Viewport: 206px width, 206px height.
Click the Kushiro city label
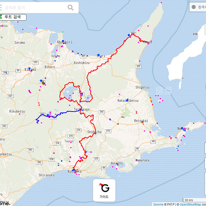pyautogui.click(x=75, y=171)
